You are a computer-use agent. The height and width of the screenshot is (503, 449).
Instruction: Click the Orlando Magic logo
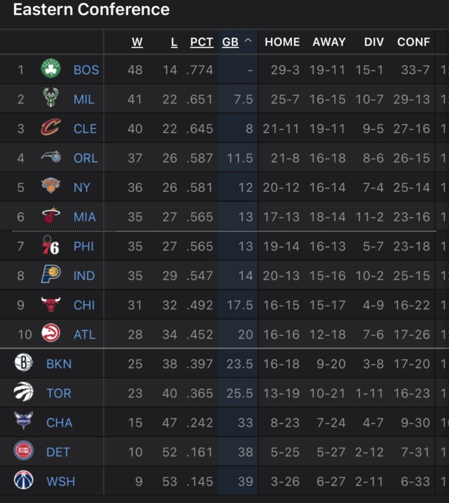click(51, 158)
